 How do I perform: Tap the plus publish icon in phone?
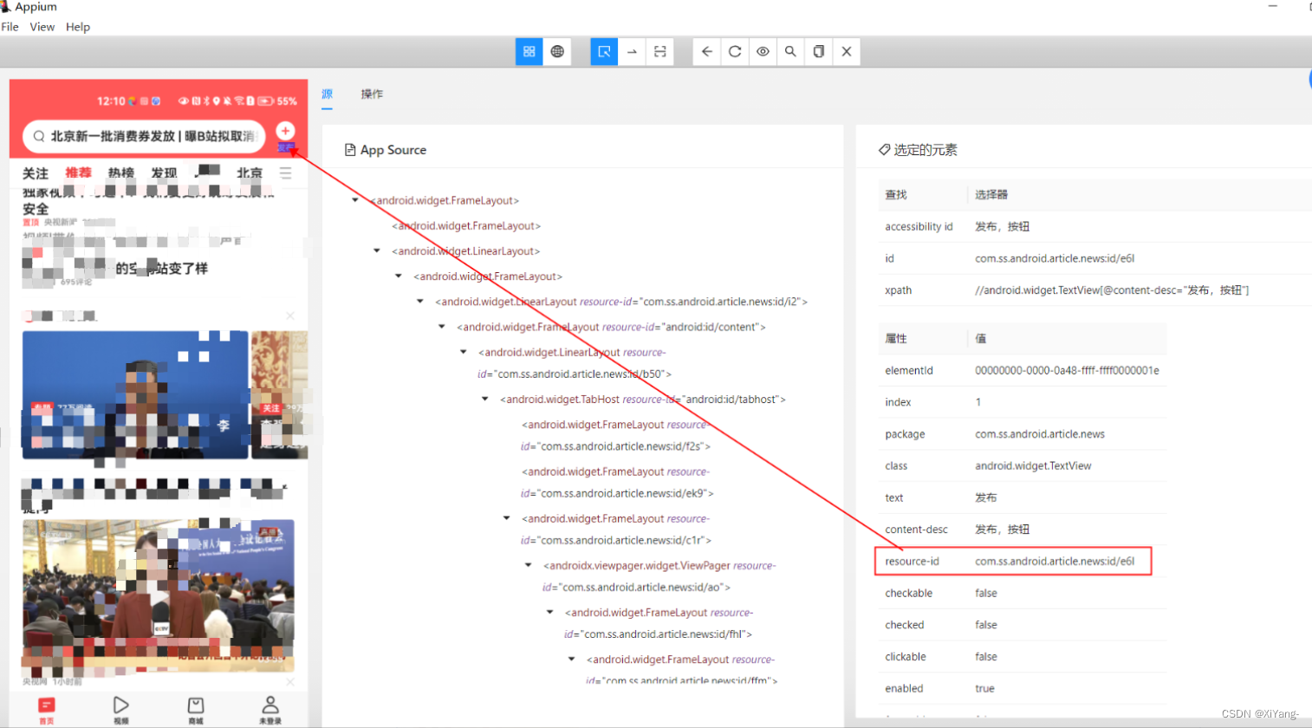[285, 131]
